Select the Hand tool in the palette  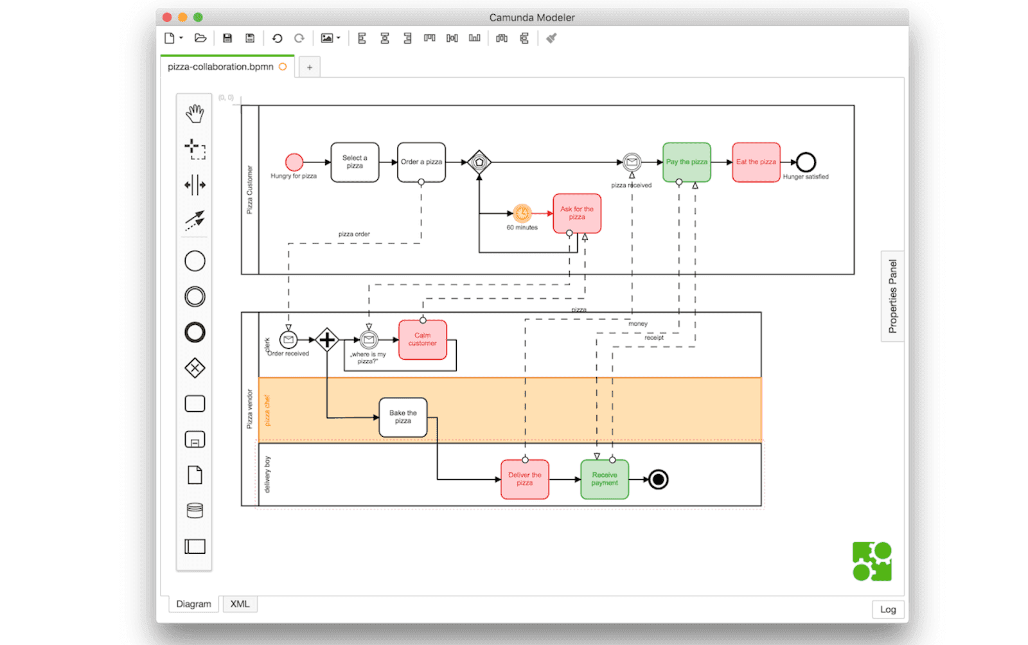pos(194,113)
